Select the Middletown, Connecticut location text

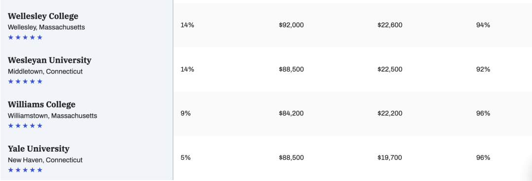click(x=45, y=72)
